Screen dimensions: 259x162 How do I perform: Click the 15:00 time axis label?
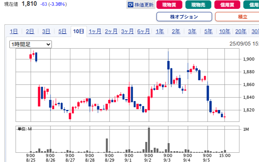[225, 155]
